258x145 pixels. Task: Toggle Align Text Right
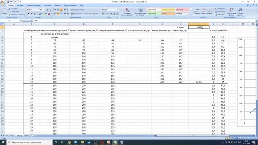pos(61,14)
